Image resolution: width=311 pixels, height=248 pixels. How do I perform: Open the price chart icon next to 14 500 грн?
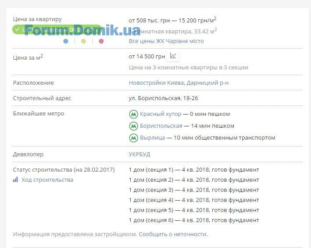coord(173,56)
